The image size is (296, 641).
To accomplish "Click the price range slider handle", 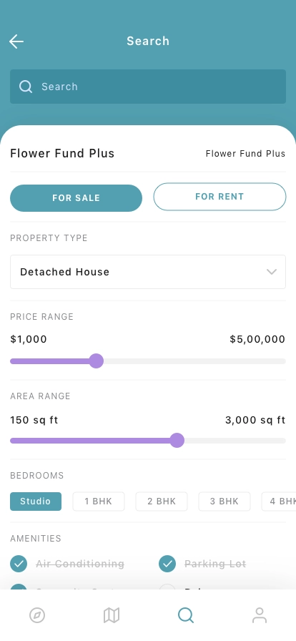I will pyautogui.click(x=96, y=361).
